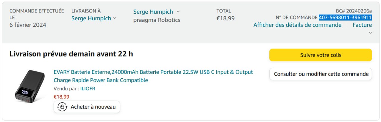Click the praagma Robotics text
The height and width of the screenshot is (122, 381).
click(157, 20)
